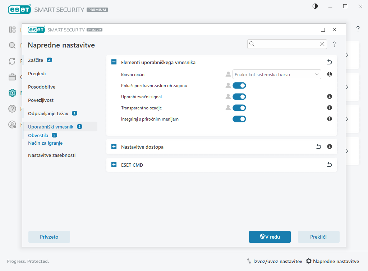The image size is (368, 271).
Task: Expand the ESET CMD section
Action: click(x=114, y=165)
